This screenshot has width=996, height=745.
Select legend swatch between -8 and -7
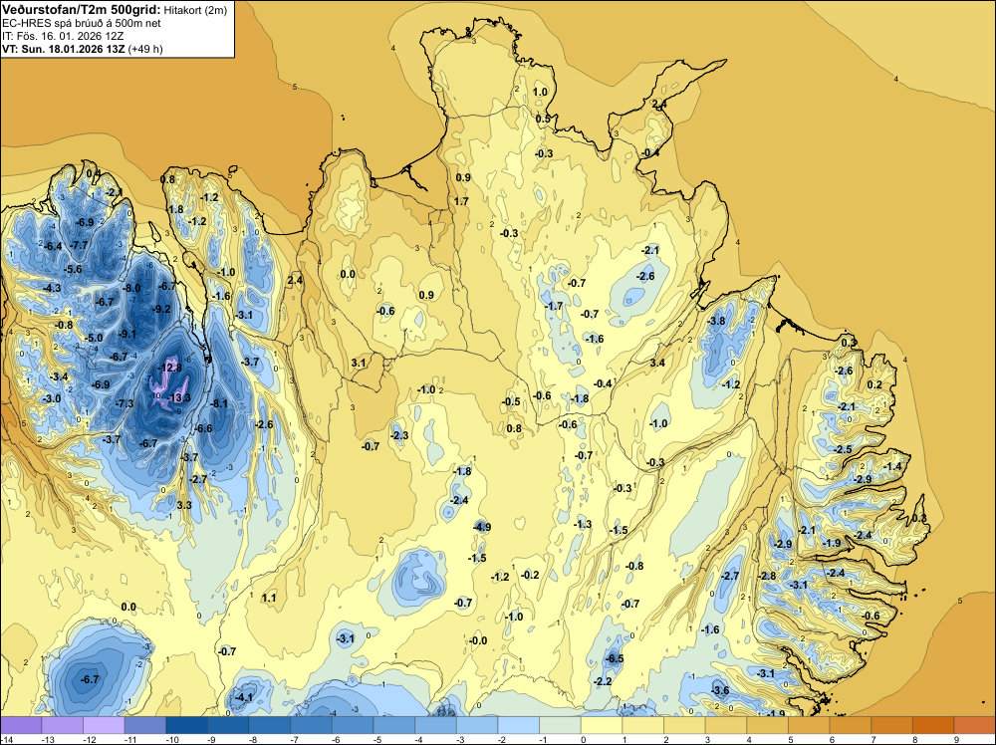tap(270, 725)
